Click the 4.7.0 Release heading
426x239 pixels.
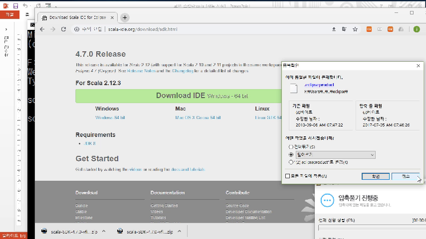101,54
